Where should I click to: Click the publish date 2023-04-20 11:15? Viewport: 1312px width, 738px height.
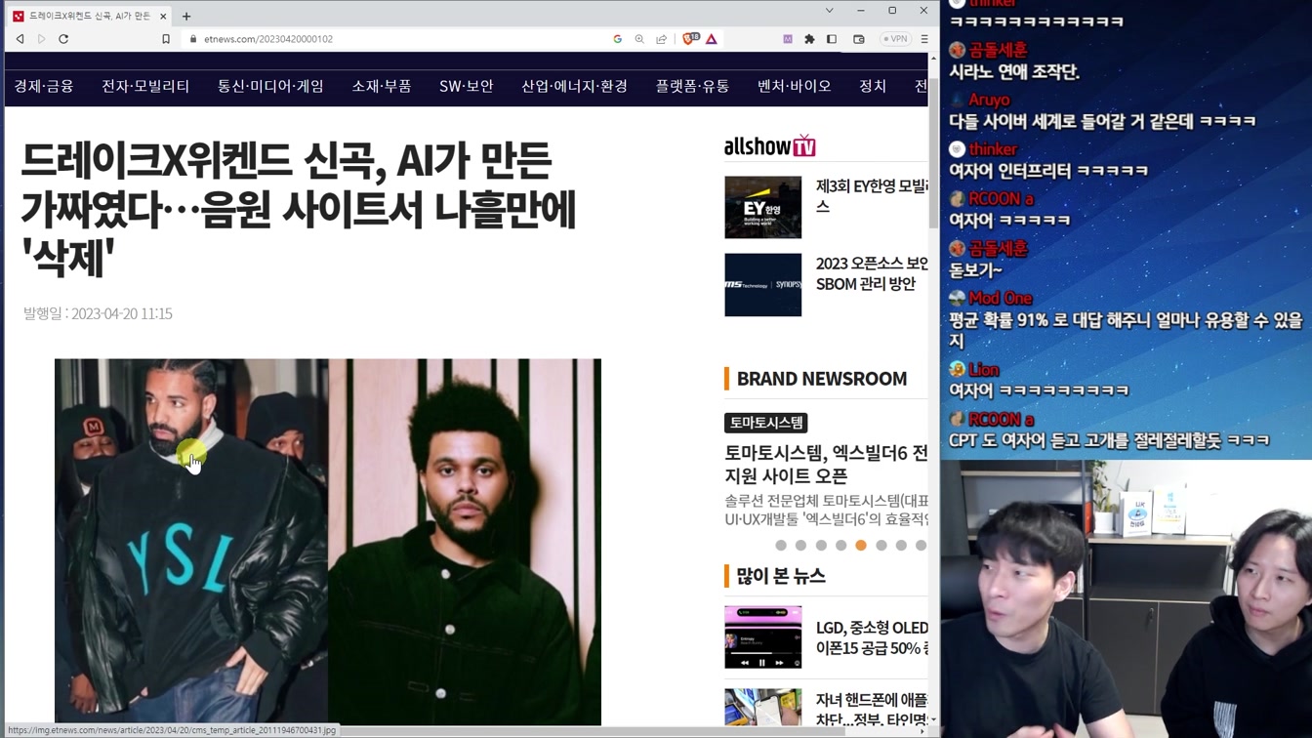[x=98, y=313]
